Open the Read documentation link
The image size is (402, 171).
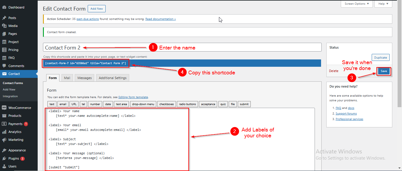click(160, 19)
